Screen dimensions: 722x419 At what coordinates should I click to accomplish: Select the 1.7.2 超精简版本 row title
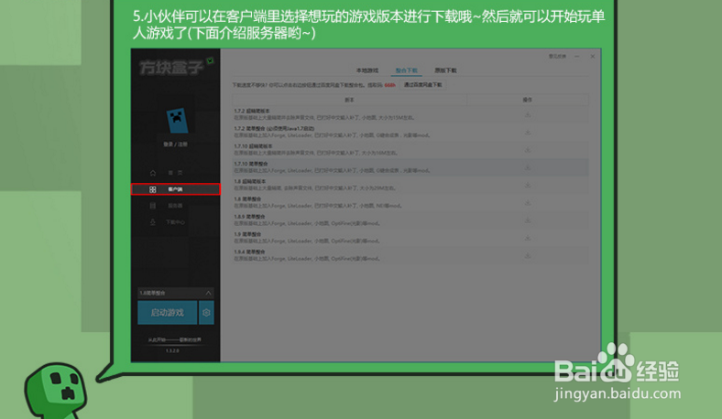(252, 112)
